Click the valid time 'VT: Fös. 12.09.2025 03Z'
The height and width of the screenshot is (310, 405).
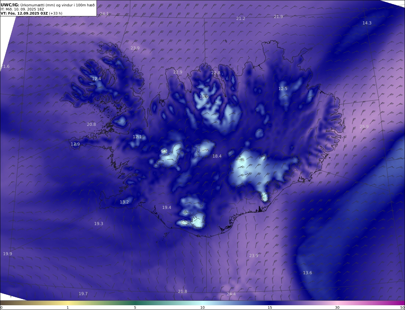[x=24, y=13]
